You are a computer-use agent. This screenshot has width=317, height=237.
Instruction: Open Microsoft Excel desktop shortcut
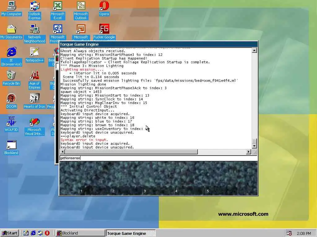pyautogui.click(x=58, y=10)
